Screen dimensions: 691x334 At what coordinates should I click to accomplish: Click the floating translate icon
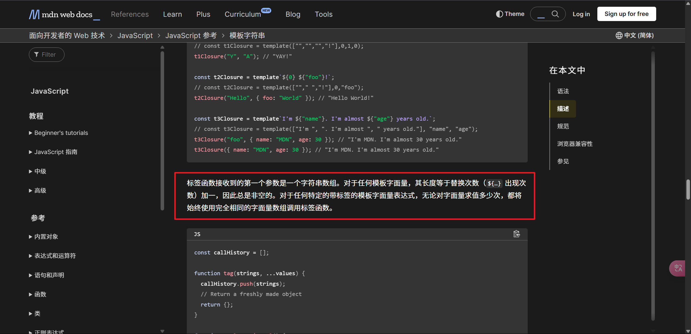tap(678, 268)
